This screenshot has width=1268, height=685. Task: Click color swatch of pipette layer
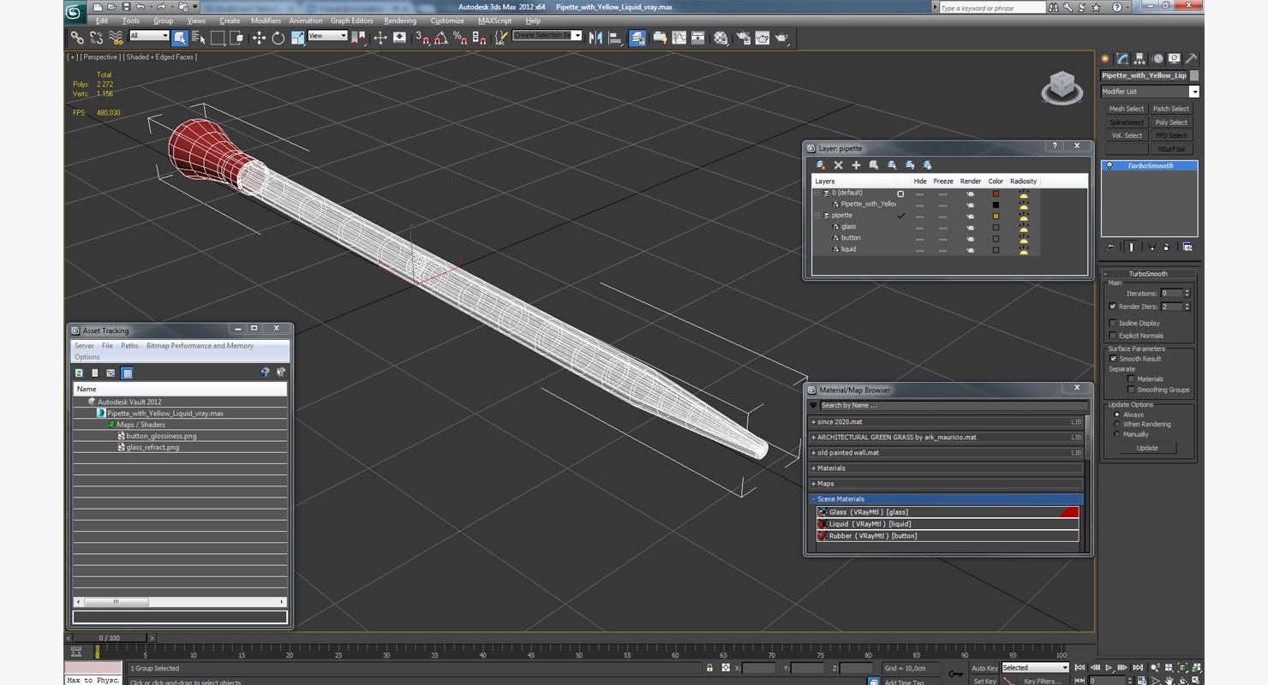(996, 216)
